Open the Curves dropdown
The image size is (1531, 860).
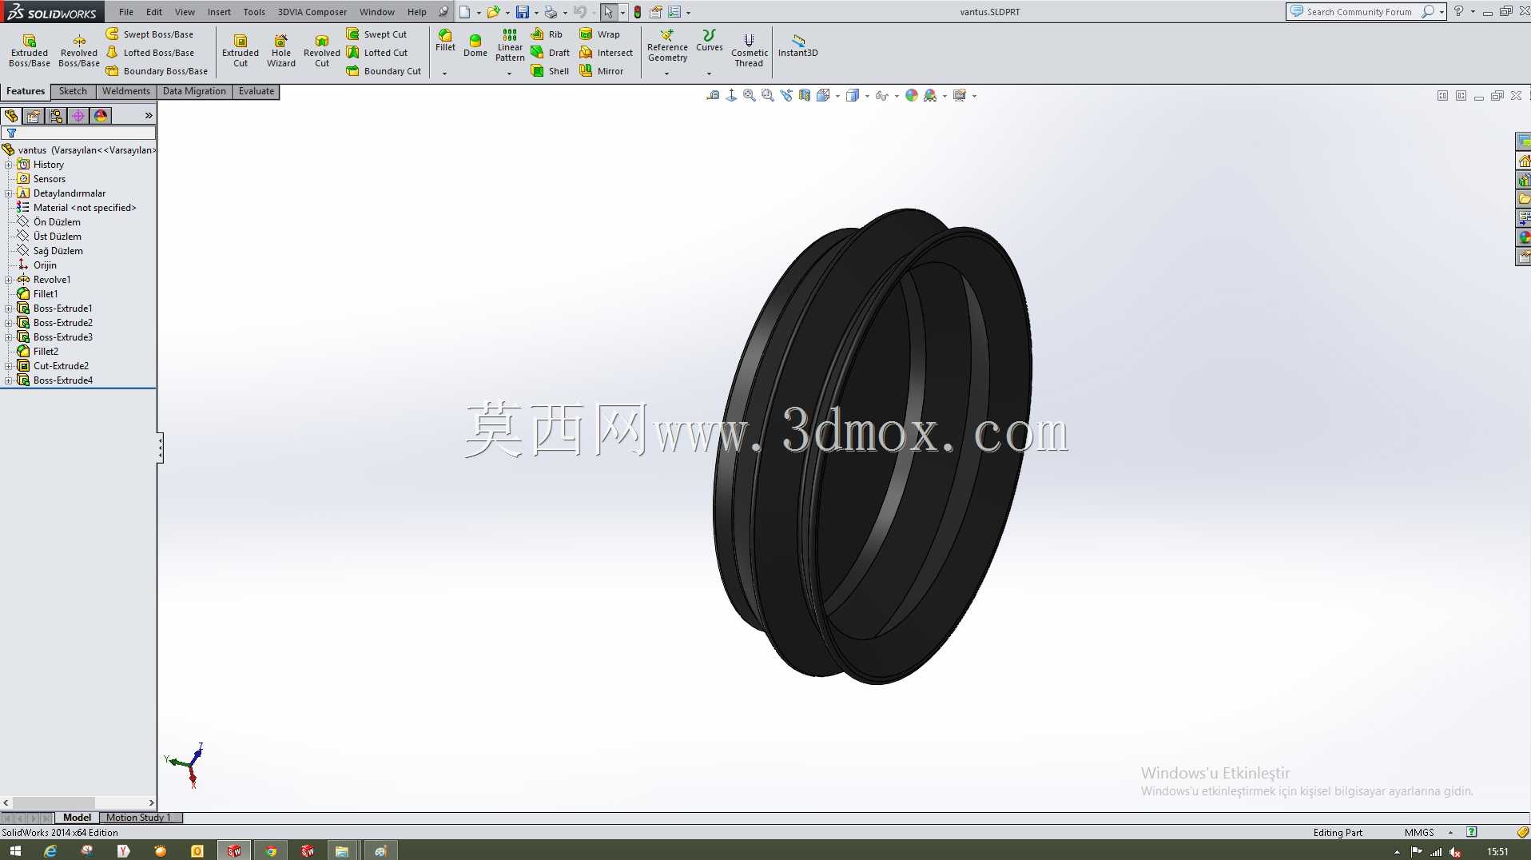tap(709, 74)
